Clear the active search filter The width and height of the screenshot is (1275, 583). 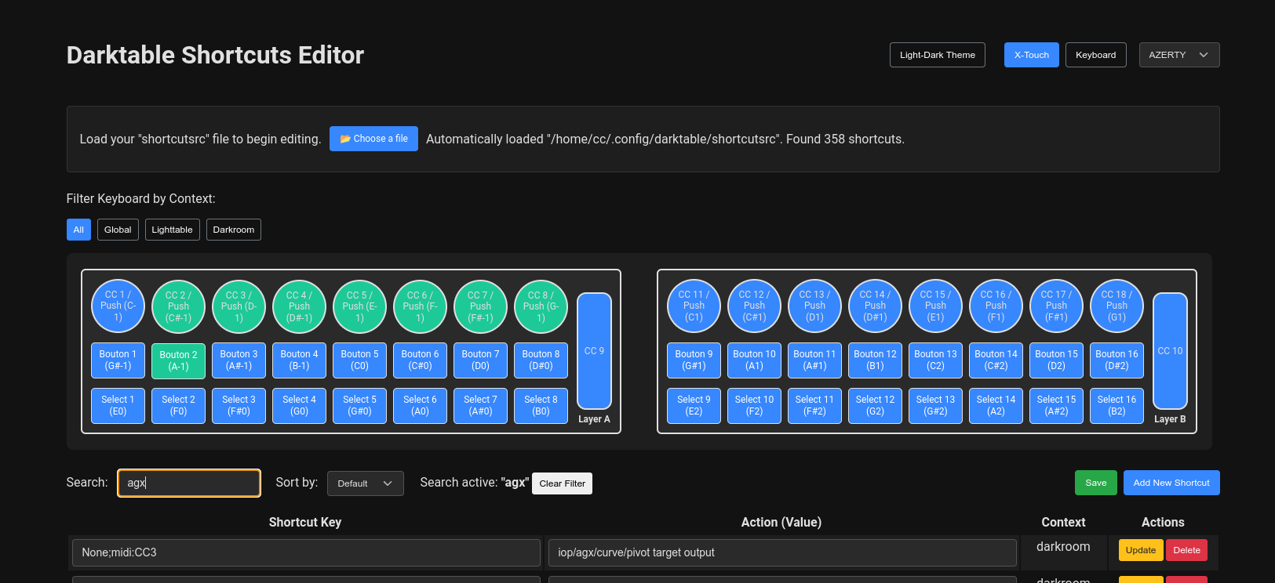pyautogui.click(x=563, y=483)
